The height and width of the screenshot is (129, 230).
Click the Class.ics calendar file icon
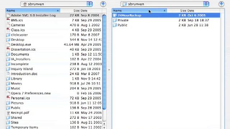point(8,30)
